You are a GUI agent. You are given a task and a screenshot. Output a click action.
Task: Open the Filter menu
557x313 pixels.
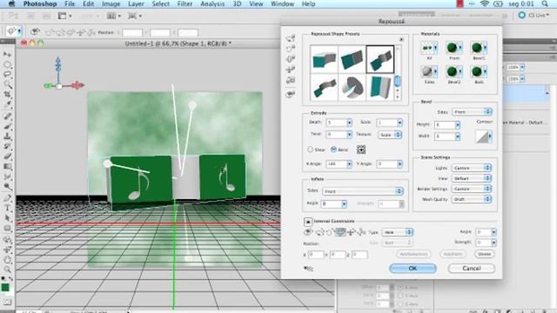click(185, 3)
